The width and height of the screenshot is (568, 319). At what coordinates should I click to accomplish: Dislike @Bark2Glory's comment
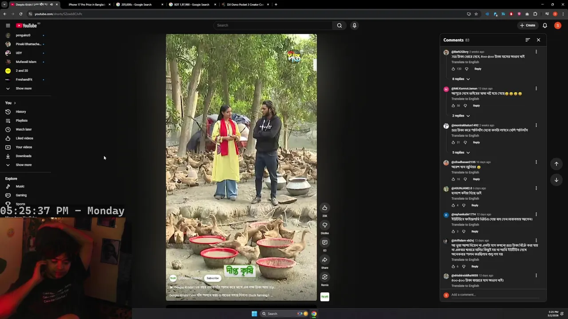pos(466,69)
